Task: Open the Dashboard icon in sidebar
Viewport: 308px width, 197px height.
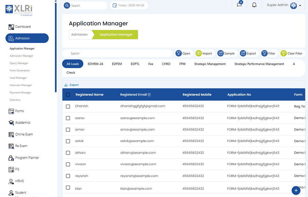Action: [x=11, y=27]
